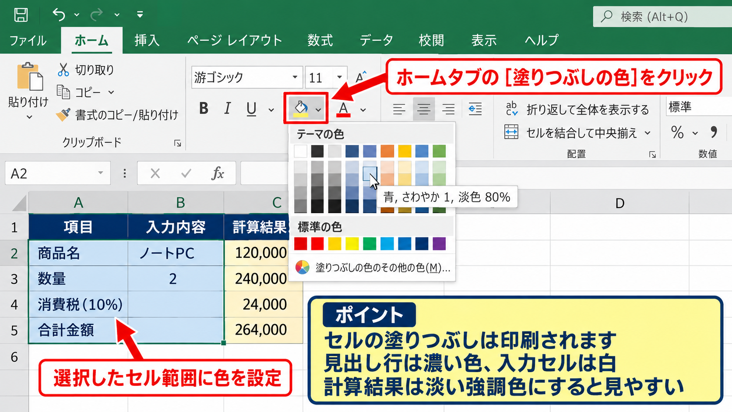Toggle Underline formatting
The width and height of the screenshot is (732, 412).
point(251,109)
